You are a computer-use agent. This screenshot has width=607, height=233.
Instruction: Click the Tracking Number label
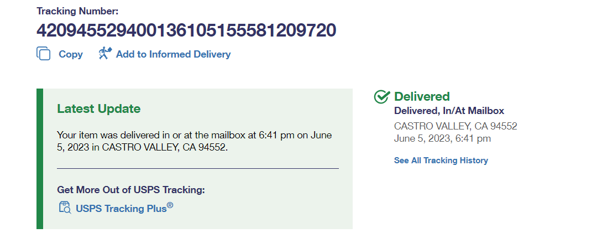77,11
